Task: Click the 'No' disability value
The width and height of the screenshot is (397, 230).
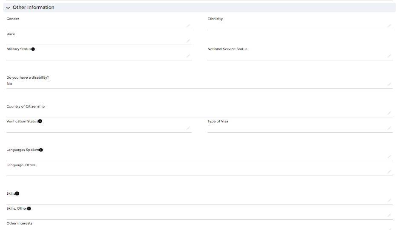Action: pyautogui.click(x=9, y=84)
